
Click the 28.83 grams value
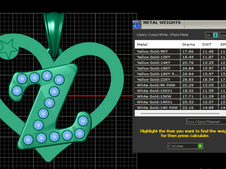pos(188,80)
